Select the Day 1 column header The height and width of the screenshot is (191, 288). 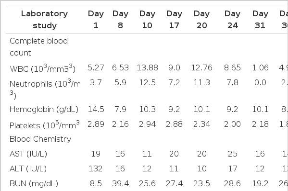point(96,20)
